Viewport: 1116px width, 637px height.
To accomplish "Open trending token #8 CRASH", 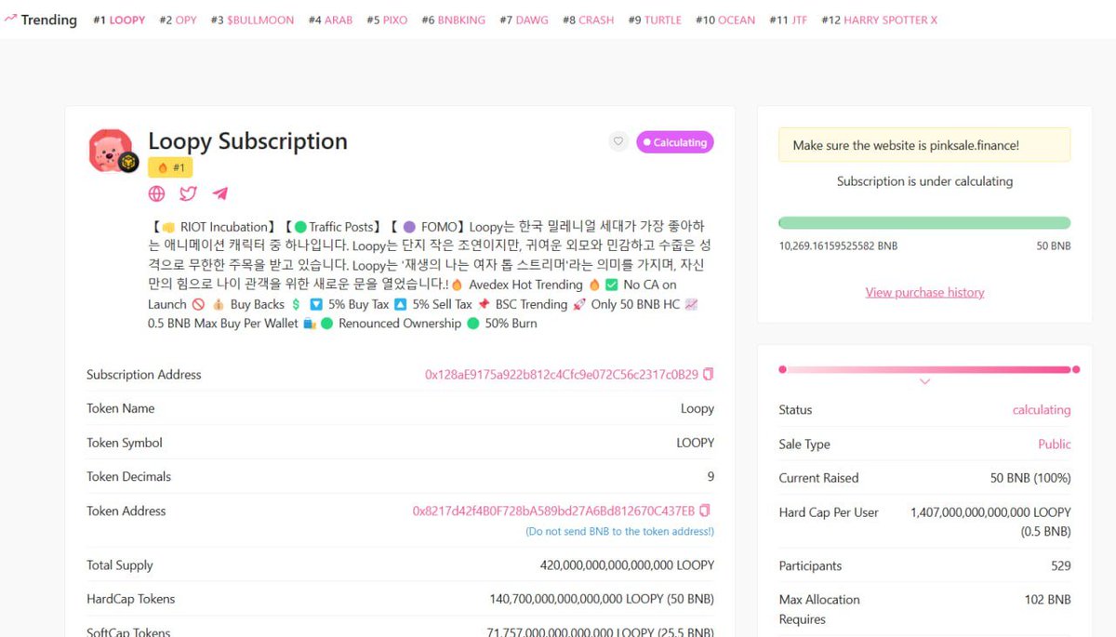I will 588,20.
